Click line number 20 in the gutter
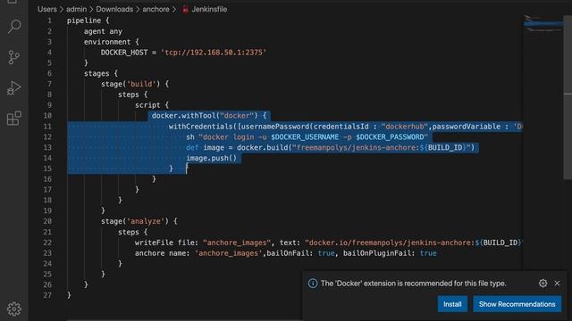Image resolution: width=572 pixels, height=321 pixels. (x=47, y=221)
